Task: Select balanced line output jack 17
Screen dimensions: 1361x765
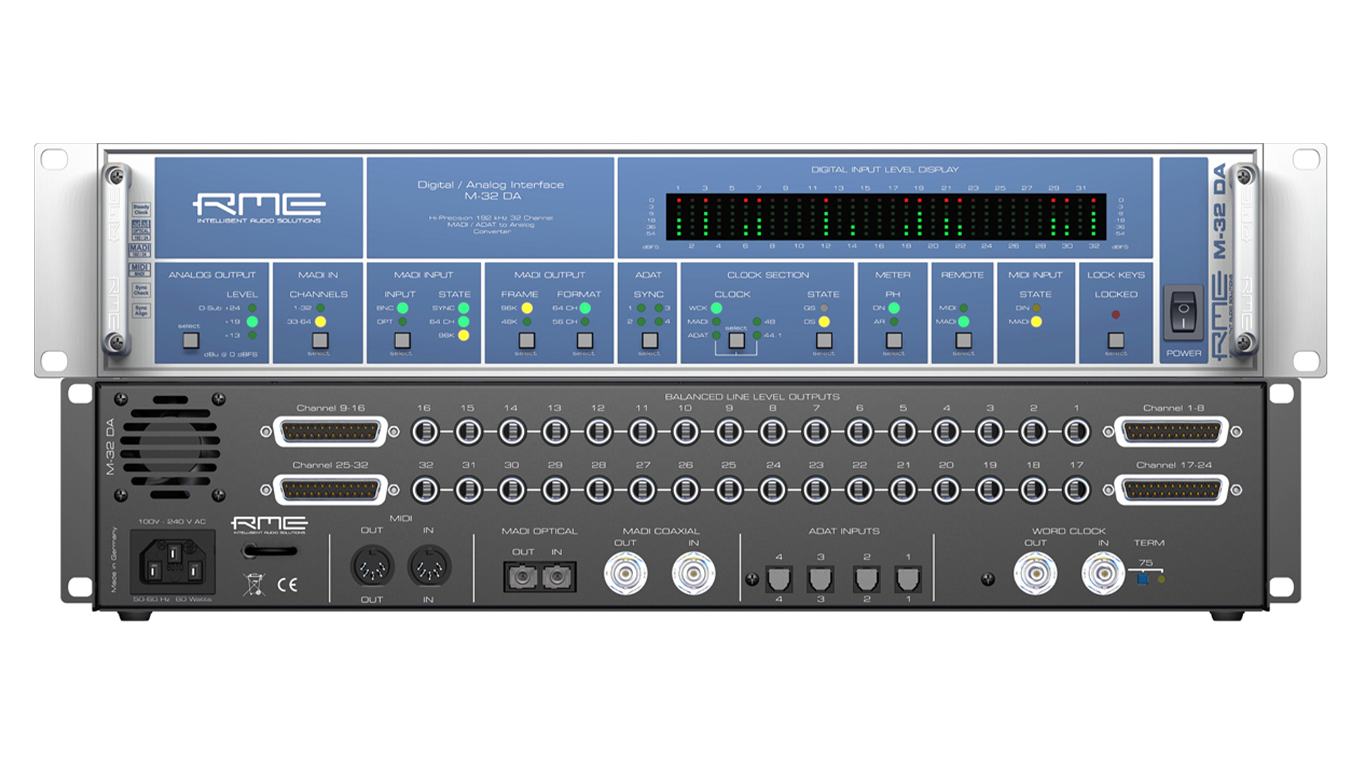Action: [1077, 489]
